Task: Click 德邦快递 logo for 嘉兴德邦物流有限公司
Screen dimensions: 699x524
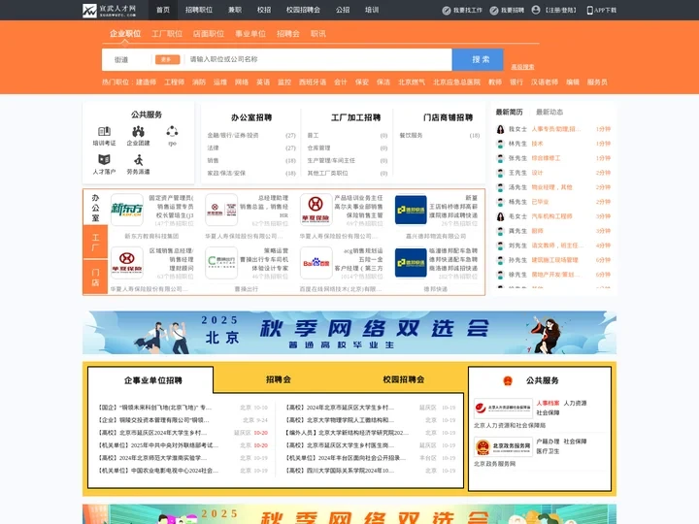Action: (411, 210)
